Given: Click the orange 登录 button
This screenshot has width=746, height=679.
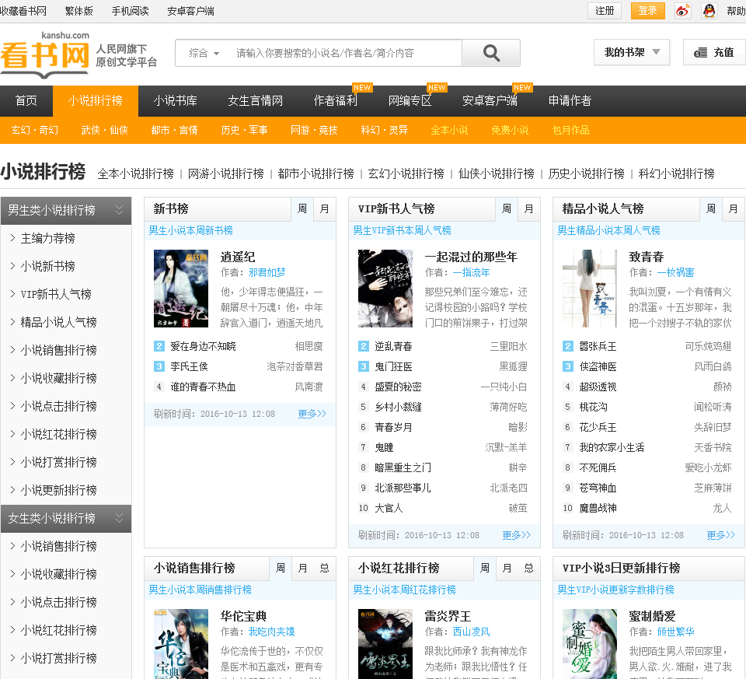Looking at the screenshot, I should pos(647,10).
